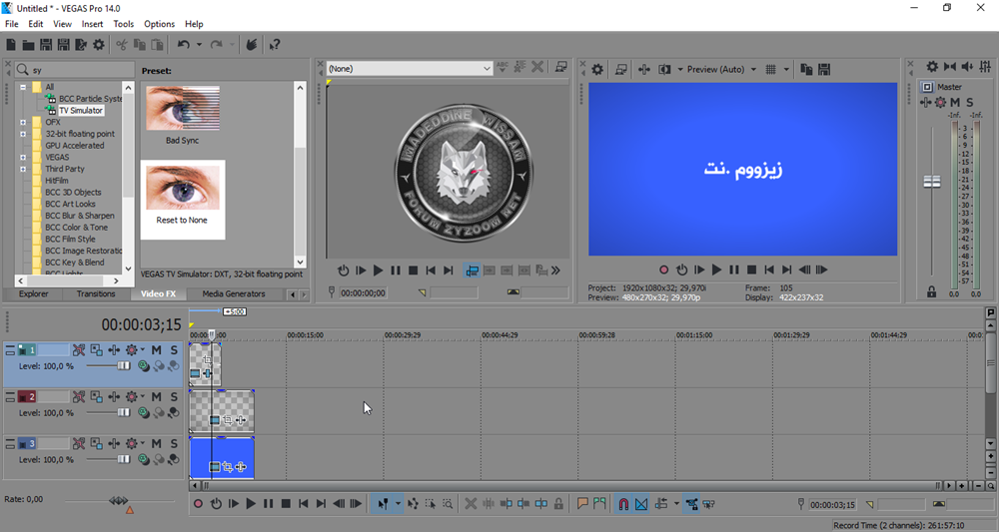Open the overlays grid dropdown arrow
Viewport: 999px width, 532px height.
pos(786,69)
